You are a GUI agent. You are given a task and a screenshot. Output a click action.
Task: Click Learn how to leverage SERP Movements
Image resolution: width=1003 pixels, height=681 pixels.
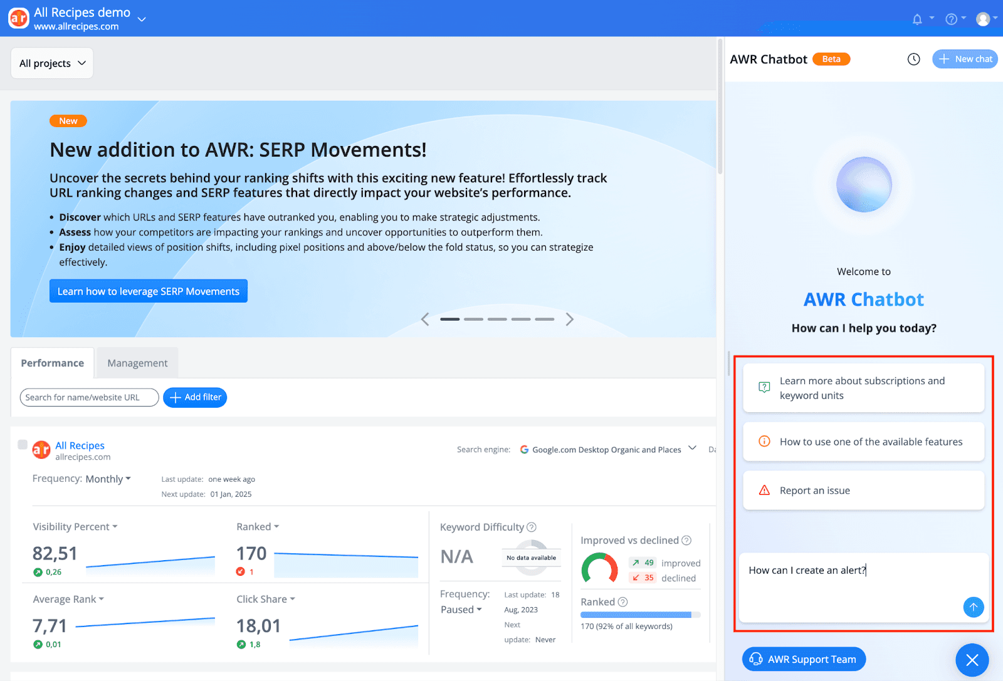[x=149, y=291]
